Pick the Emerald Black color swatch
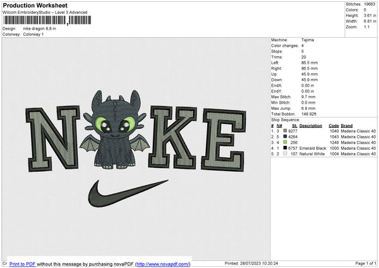The image size is (379, 268). (x=285, y=148)
